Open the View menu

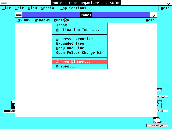click(x=33, y=8)
